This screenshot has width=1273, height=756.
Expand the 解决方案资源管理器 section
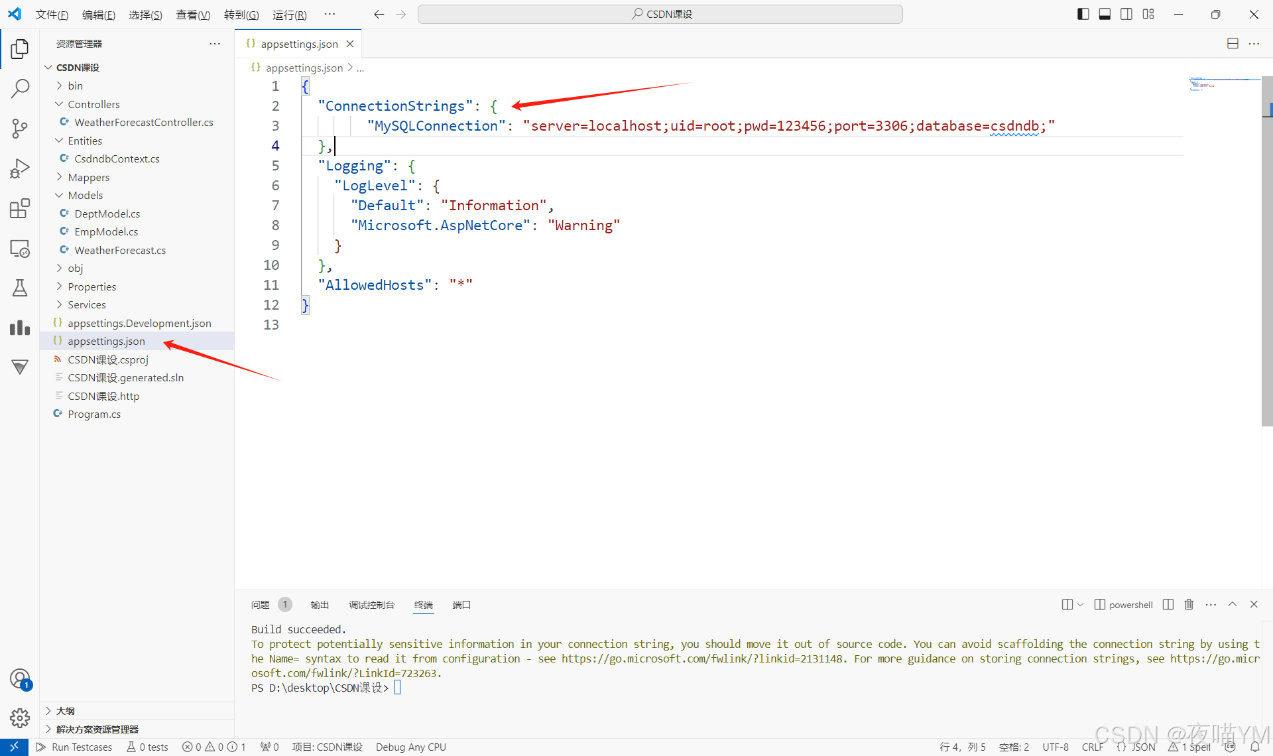pyautogui.click(x=137, y=729)
